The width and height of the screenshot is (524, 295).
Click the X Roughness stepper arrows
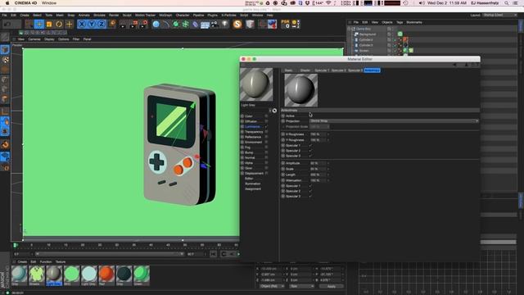pyautogui.click(x=327, y=134)
